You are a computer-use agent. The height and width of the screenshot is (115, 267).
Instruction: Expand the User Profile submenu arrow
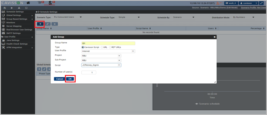point(32,37)
